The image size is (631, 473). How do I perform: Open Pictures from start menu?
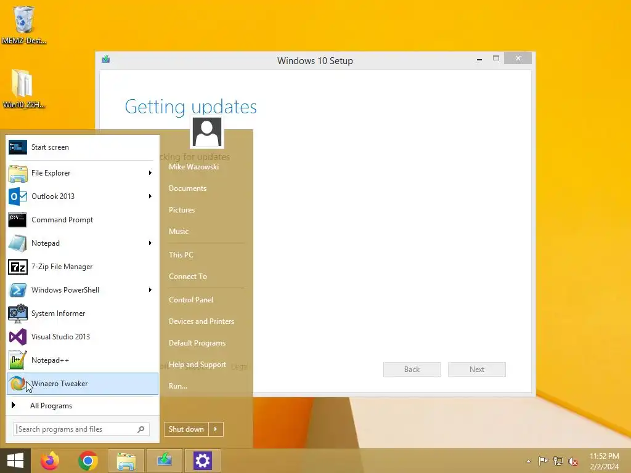click(182, 210)
